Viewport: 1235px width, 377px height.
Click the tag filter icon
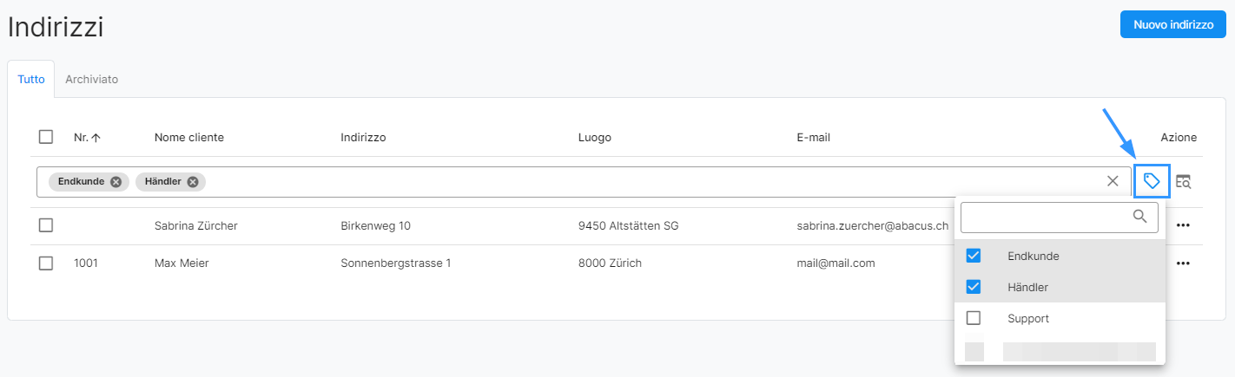tap(1152, 181)
